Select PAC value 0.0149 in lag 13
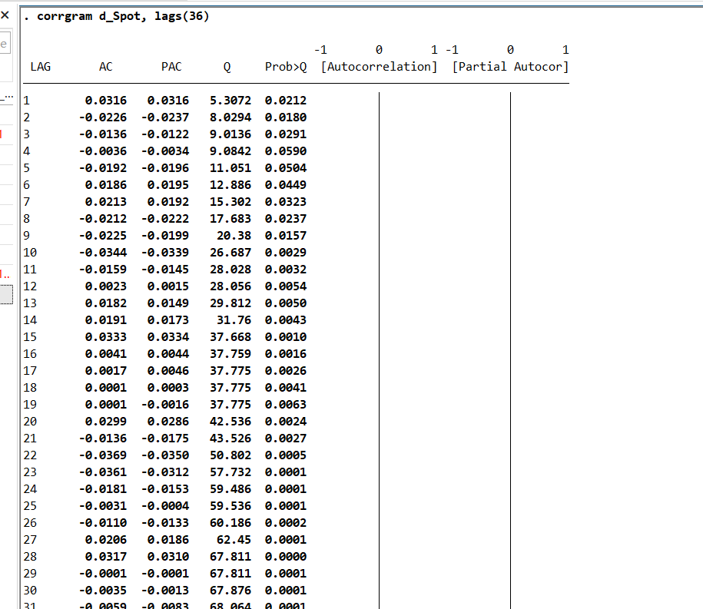This screenshot has width=703, height=609. pyautogui.click(x=168, y=303)
